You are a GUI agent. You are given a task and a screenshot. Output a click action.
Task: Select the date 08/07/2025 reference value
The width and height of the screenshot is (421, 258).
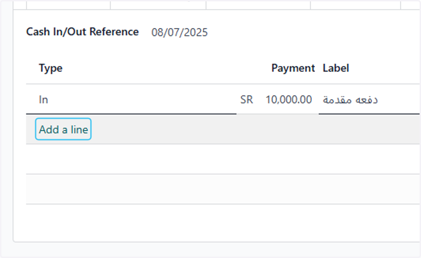(x=180, y=33)
